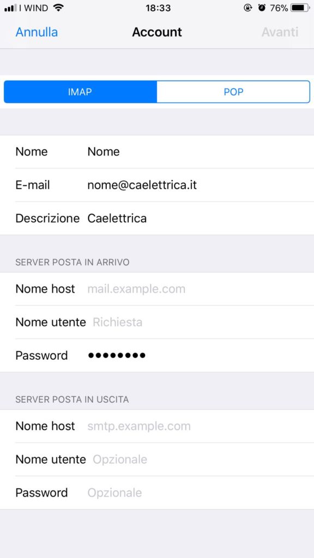Tap the Avanti button
The height and width of the screenshot is (558, 314).
[x=280, y=32]
